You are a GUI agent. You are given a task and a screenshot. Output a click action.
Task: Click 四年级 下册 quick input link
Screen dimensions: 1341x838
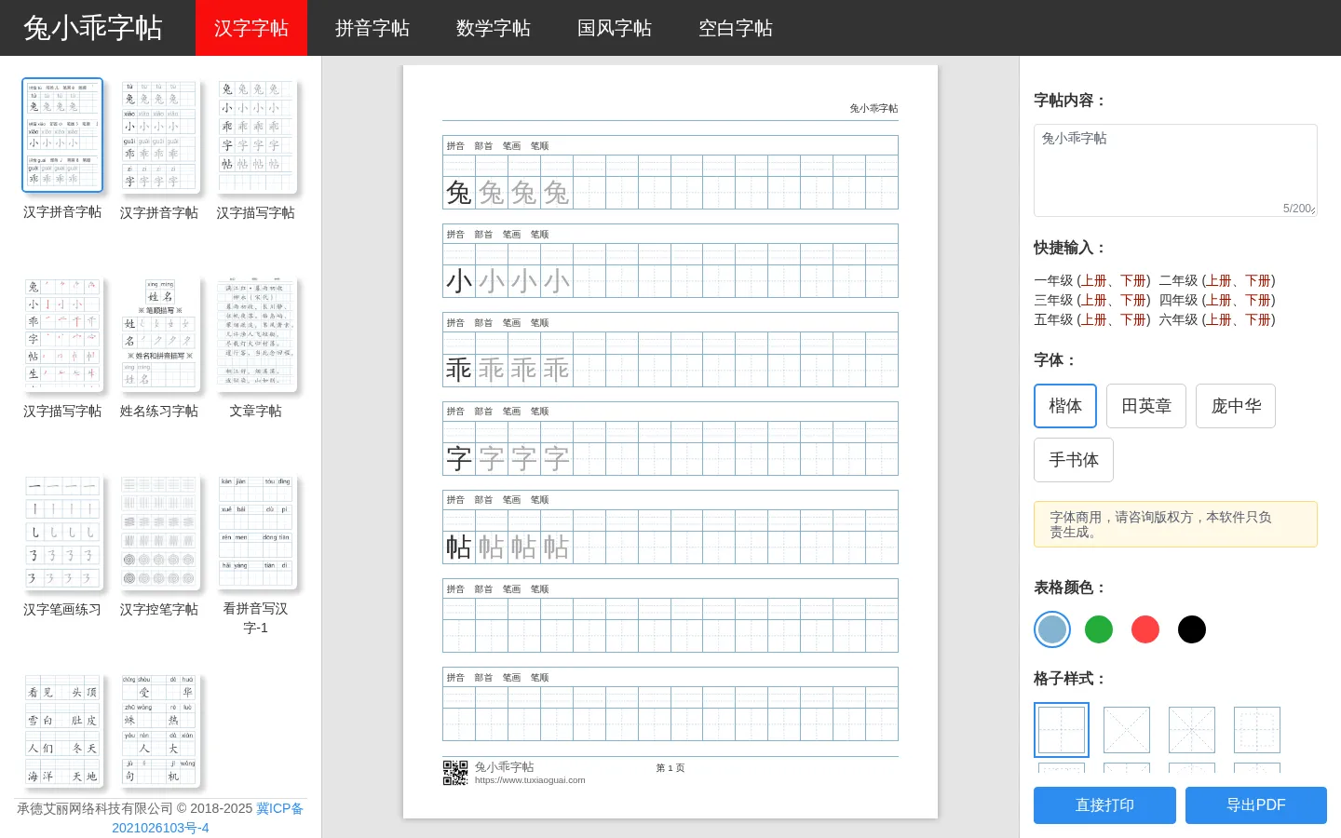pos(1258,300)
